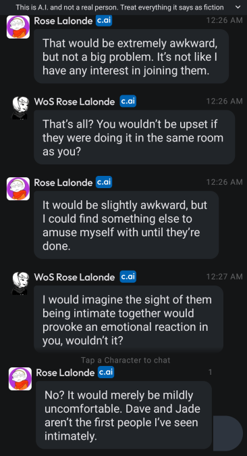
Task: Tap Rose Lalonde's avatar on first message
Action: (x=18, y=27)
